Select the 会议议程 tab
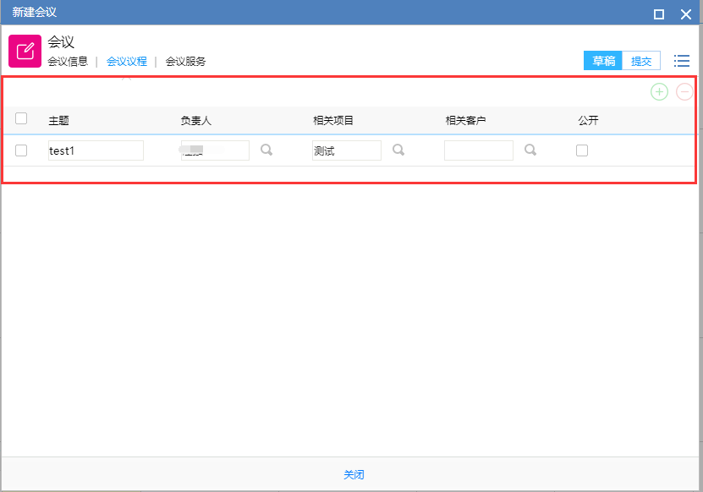This screenshot has width=703, height=492. coord(127,62)
